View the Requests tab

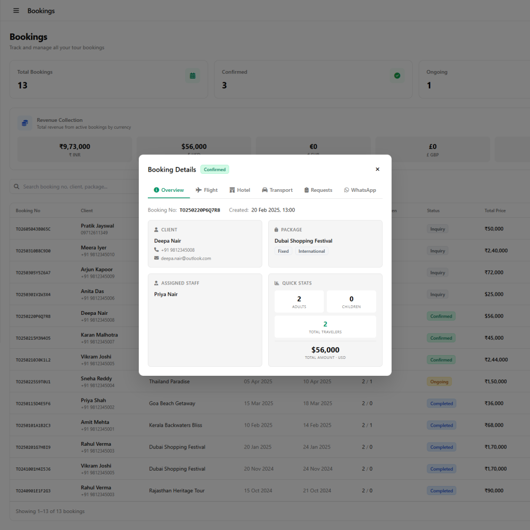[x=318, y=190]
